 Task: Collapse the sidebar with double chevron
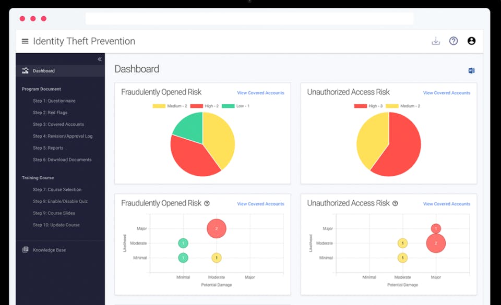pyautogui.click(x=99, y=59)
